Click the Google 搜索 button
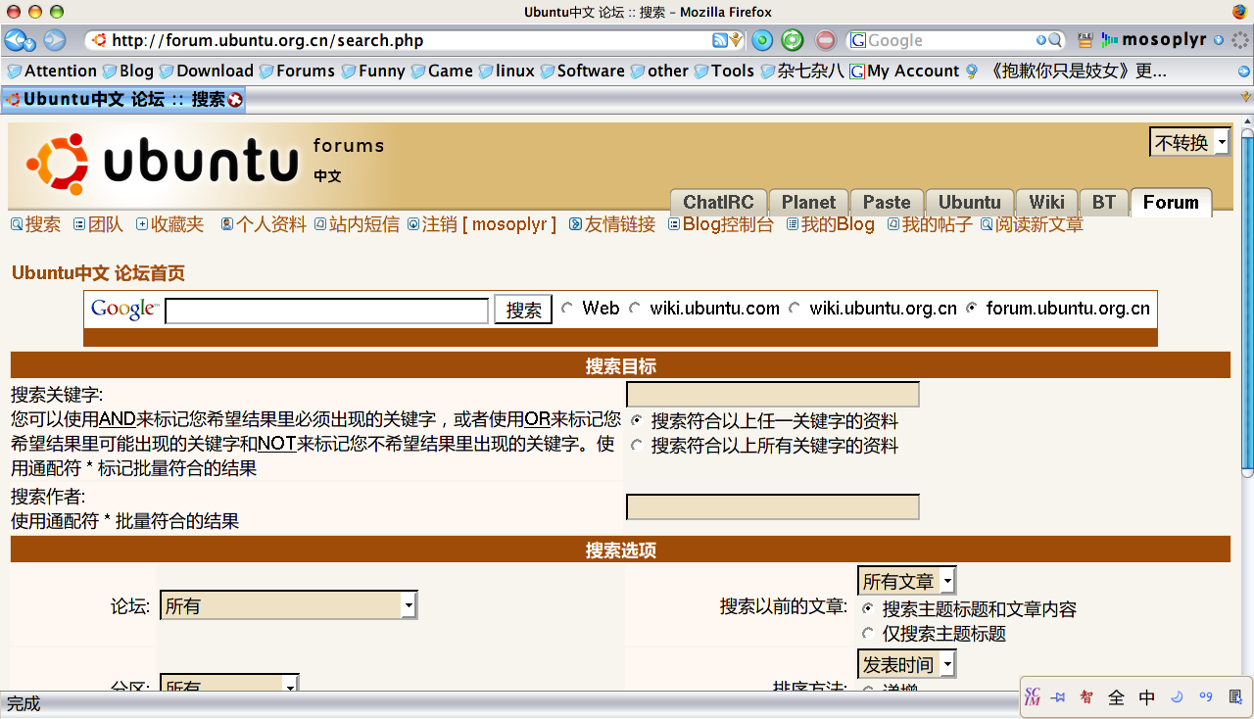Screen dimensions: 1254x719 (523, 310)
